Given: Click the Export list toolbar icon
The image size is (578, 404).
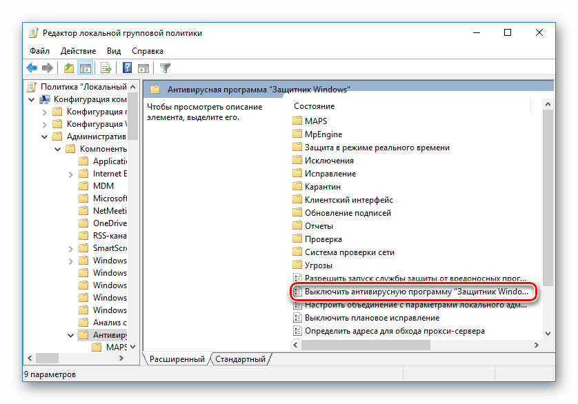Looking at the screenshot, I should click(x=106, y=68).
